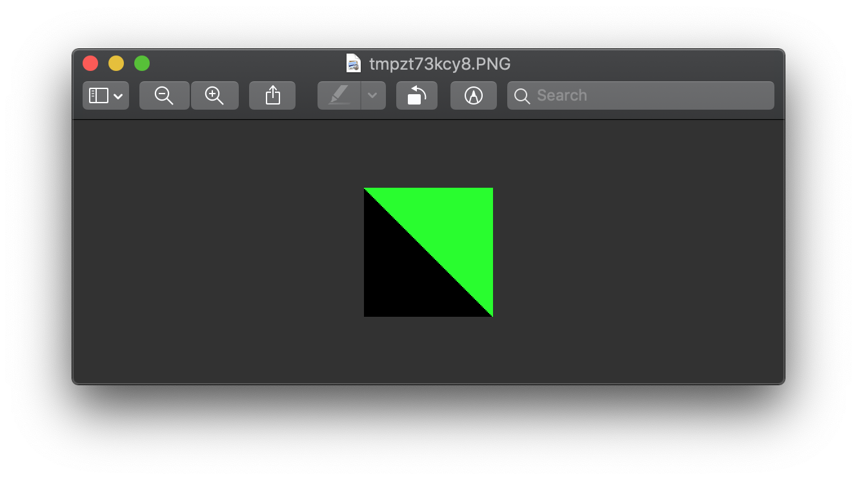
Task: Select the Highlight tool icon
Action: (x=339, y=95)
